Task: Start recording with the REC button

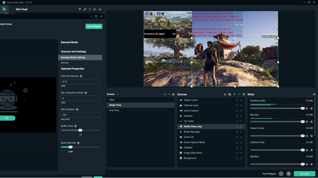Action: (x=281, y=174)
